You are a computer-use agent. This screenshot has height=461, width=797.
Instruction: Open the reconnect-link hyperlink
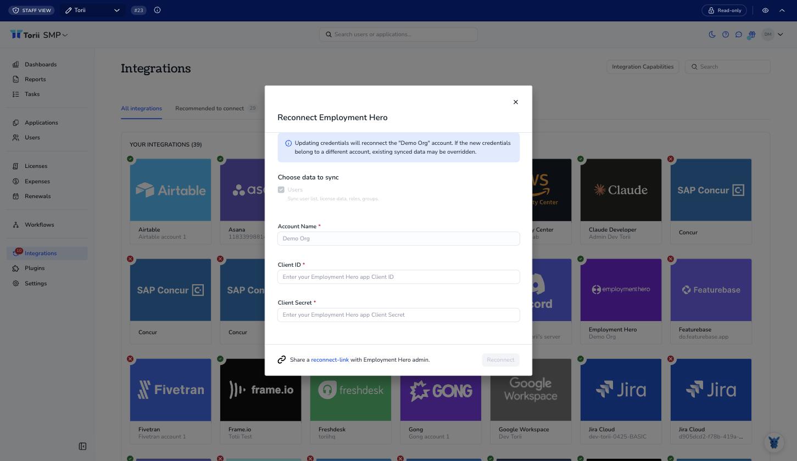point(330,360)
